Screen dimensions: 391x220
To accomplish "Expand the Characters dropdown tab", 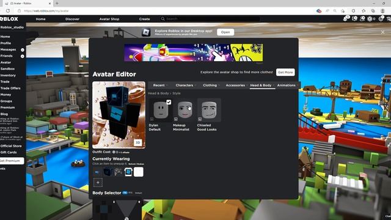I will click(186, 86).
